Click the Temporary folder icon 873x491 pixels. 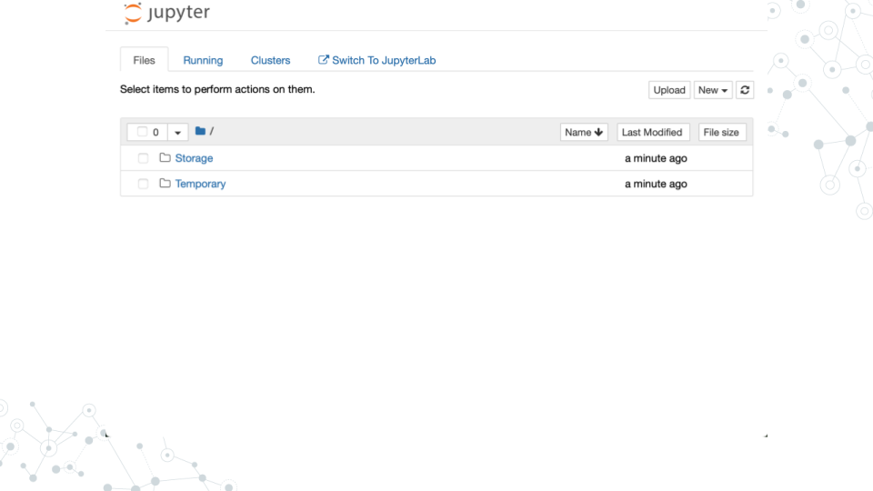click(x=165, y=183)
